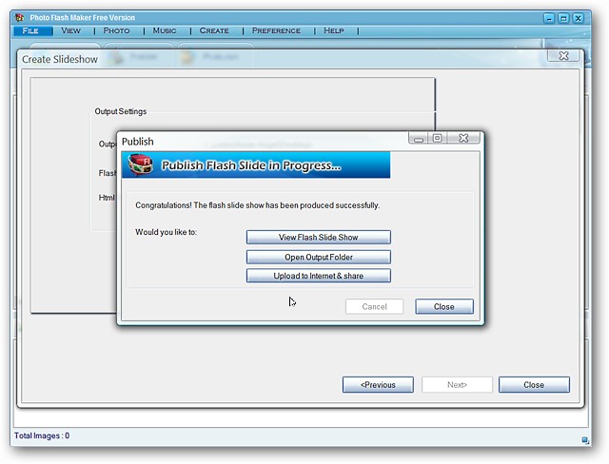Image resolution: width=609 pixels, height=464 pixels.
Task: Open the Photo menu
Action: tap(116, 30)
